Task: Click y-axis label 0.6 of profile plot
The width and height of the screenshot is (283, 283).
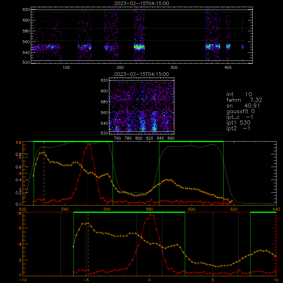Action: pyautogui.click(x=19, y=167)
